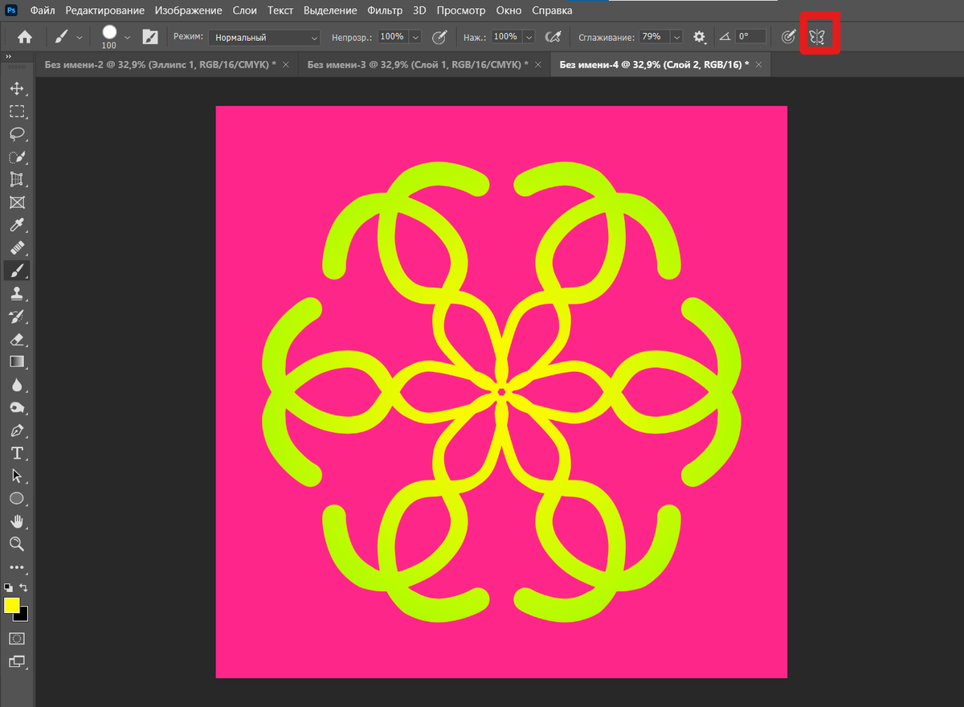Select the Blur tool
The height and width of the screenshot is (707, 964).
(17, 385)
